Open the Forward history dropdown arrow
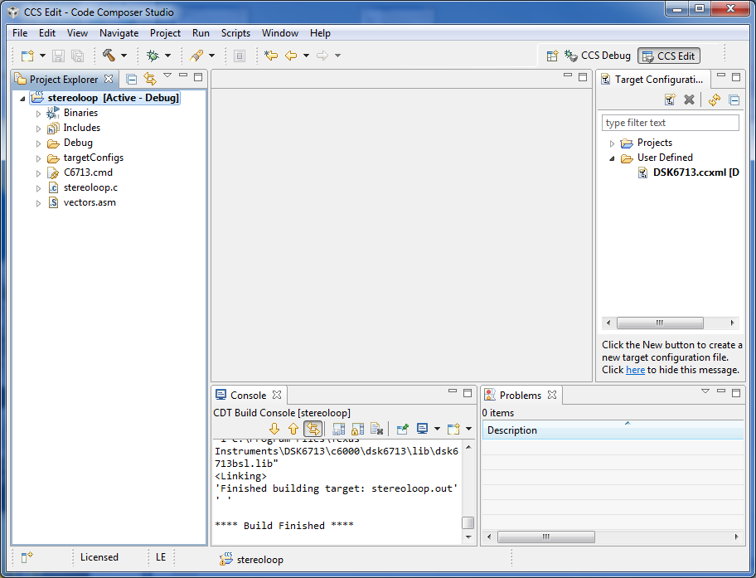The image size is (756, 578). tap(338, 56)
